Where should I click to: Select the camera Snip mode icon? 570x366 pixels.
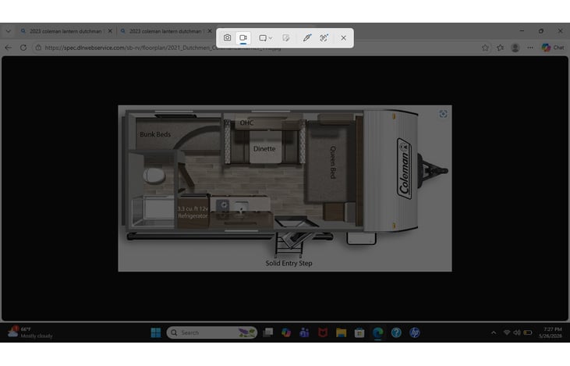227,37
